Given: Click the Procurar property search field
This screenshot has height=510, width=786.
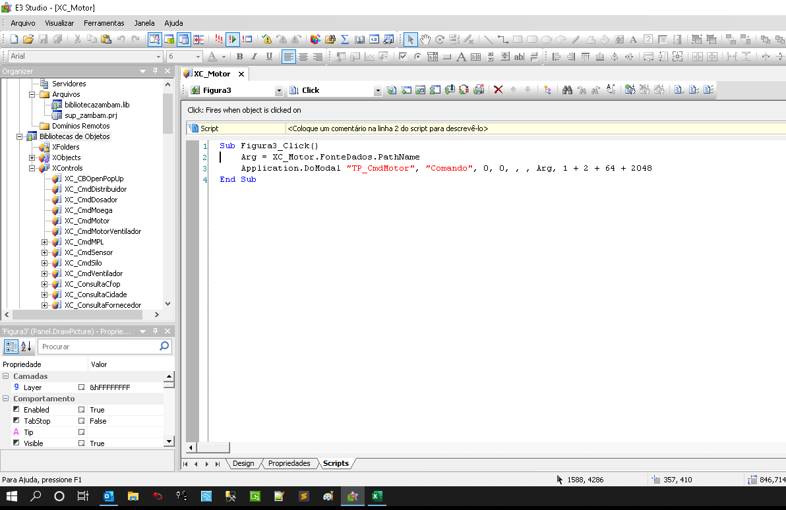Looking at the screenshot, I should click(104, 346).
